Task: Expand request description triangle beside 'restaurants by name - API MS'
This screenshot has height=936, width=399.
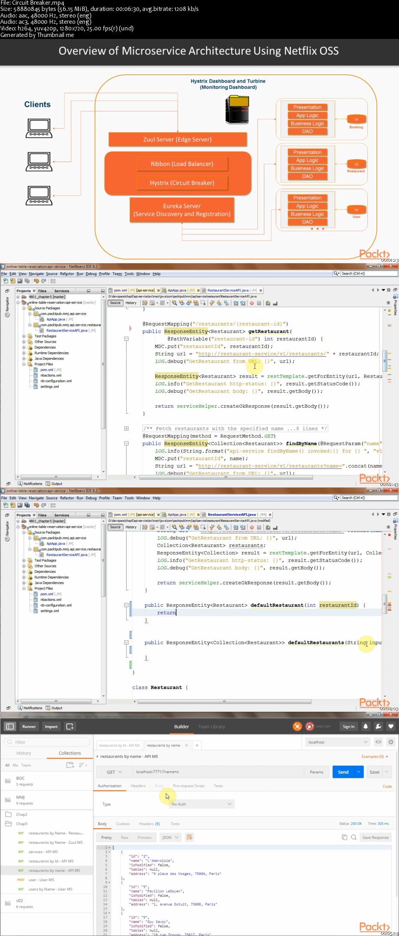Action: [x=97, y=757]
